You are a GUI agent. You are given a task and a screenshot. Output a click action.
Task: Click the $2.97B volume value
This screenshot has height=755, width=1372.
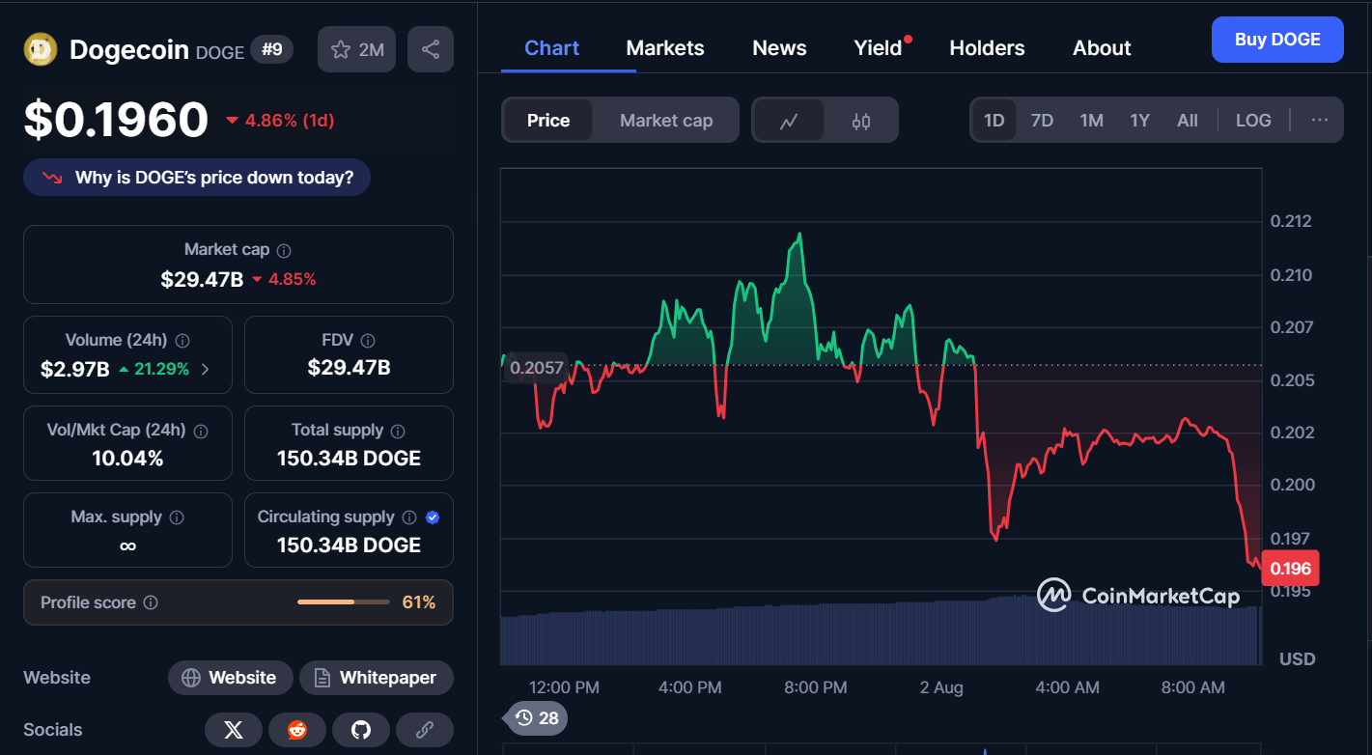[74, 369]
